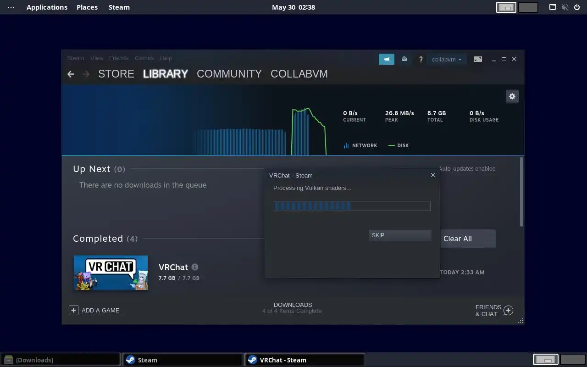Screen dimensions: 587x367
Task: Open the Friends menu
Action: [x=119, y=58]
